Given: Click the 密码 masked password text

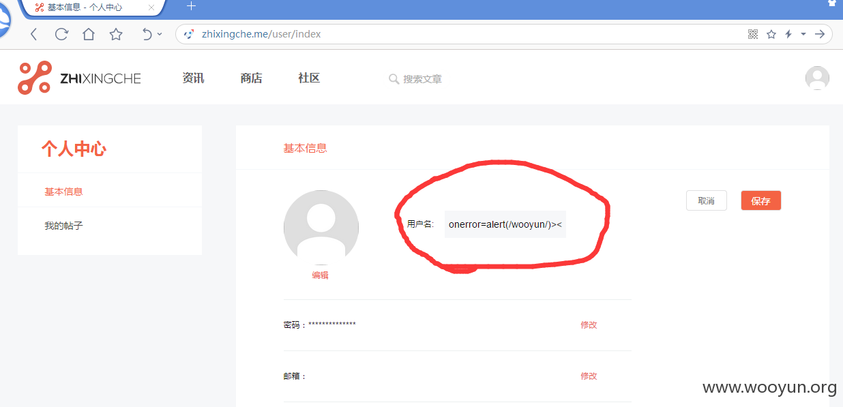Looking at the screenshot, I should point(332,325).
